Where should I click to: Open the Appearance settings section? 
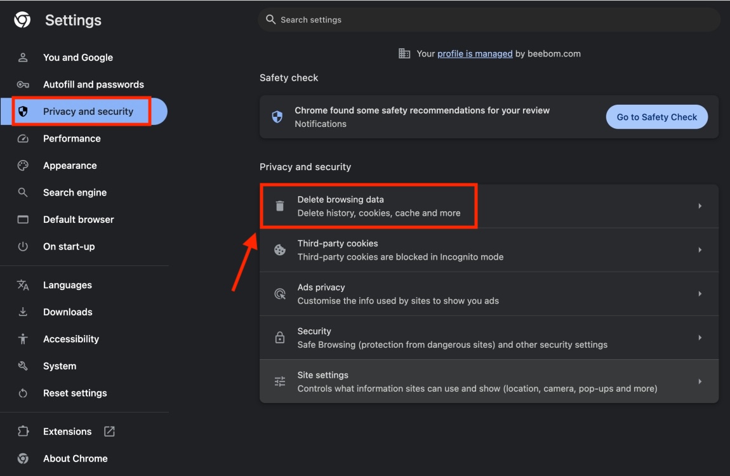70,165
